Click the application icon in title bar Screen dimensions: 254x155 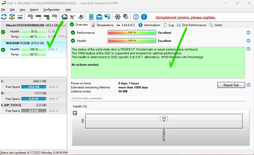click(x=3, y=3)
